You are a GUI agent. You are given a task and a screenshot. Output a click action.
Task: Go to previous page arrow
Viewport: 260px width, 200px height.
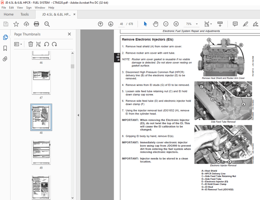pyautogui.click(x=100, y=24)
